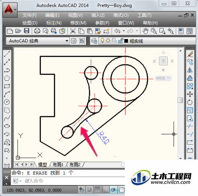The height and width of the screenshot is (196, 198).
Task: Click the Match Properties brush icon
Action: 98,31
